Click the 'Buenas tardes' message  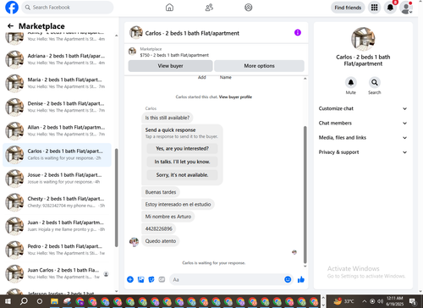point(161,192)
